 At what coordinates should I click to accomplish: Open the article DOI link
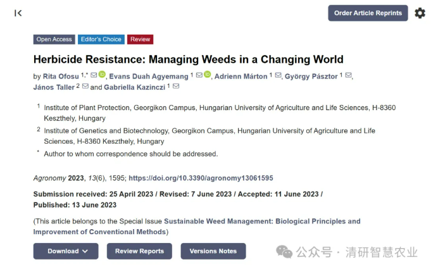point(201,178)
